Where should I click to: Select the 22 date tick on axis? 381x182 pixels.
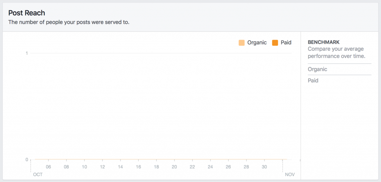click(192, 167)
